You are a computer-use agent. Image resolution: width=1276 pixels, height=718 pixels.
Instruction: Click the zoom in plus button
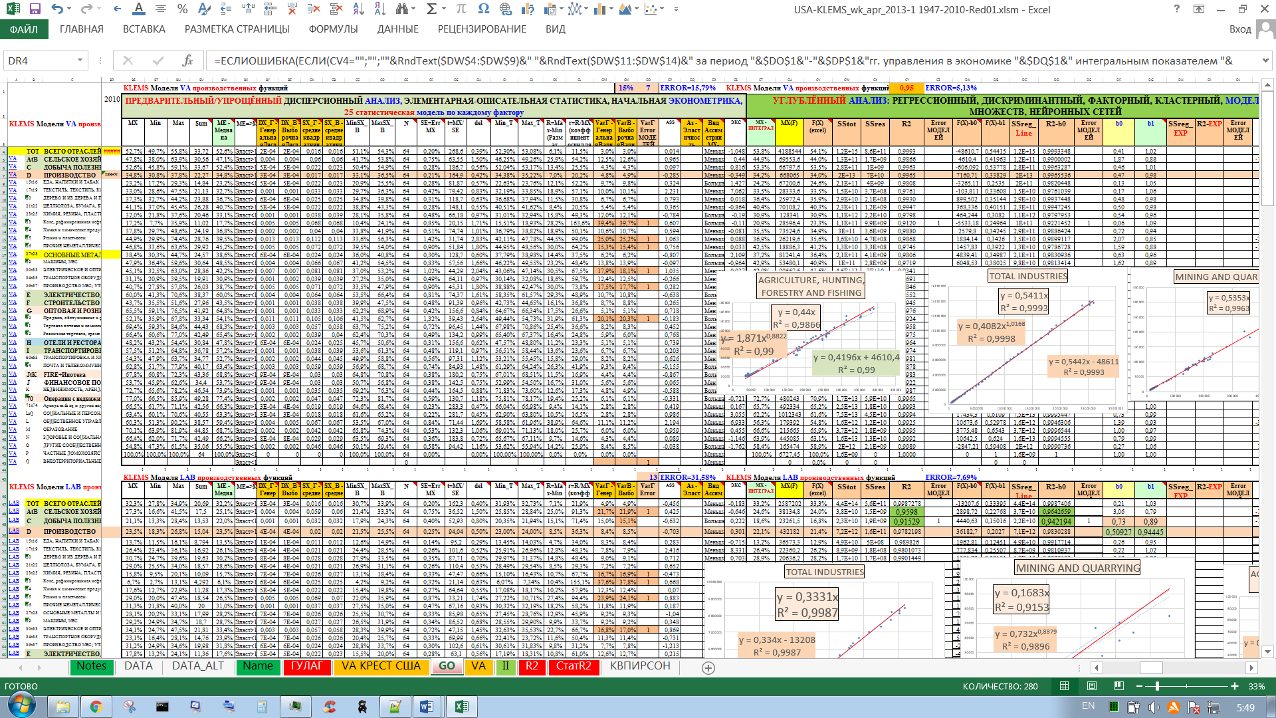click(x=1235, y=686)
